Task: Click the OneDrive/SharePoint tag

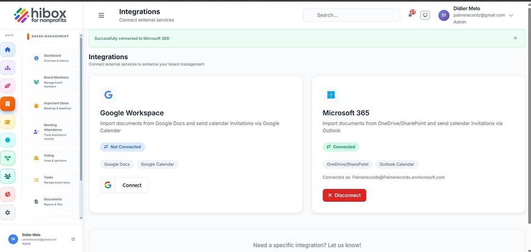Action: 347,164
